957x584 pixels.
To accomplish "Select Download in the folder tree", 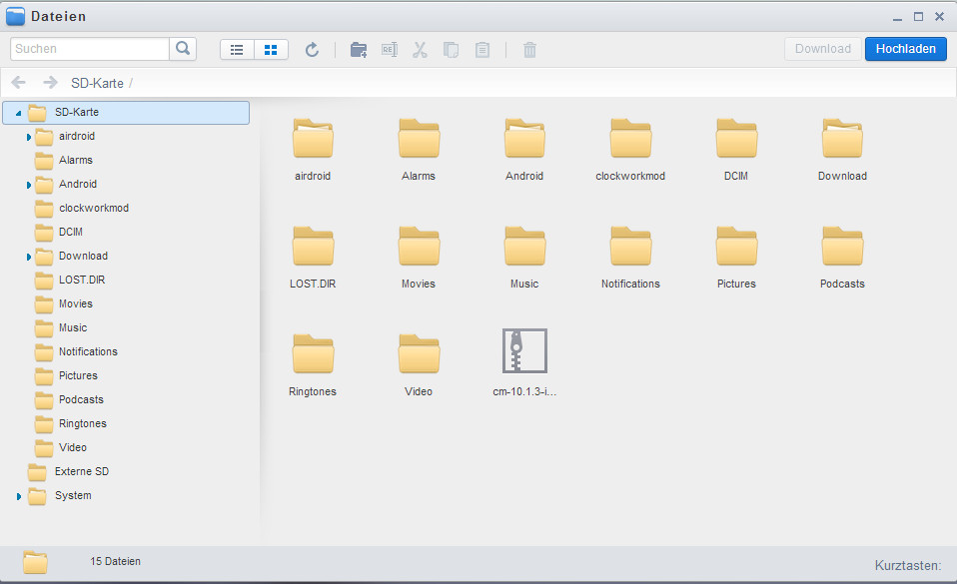I will (83, 256).
